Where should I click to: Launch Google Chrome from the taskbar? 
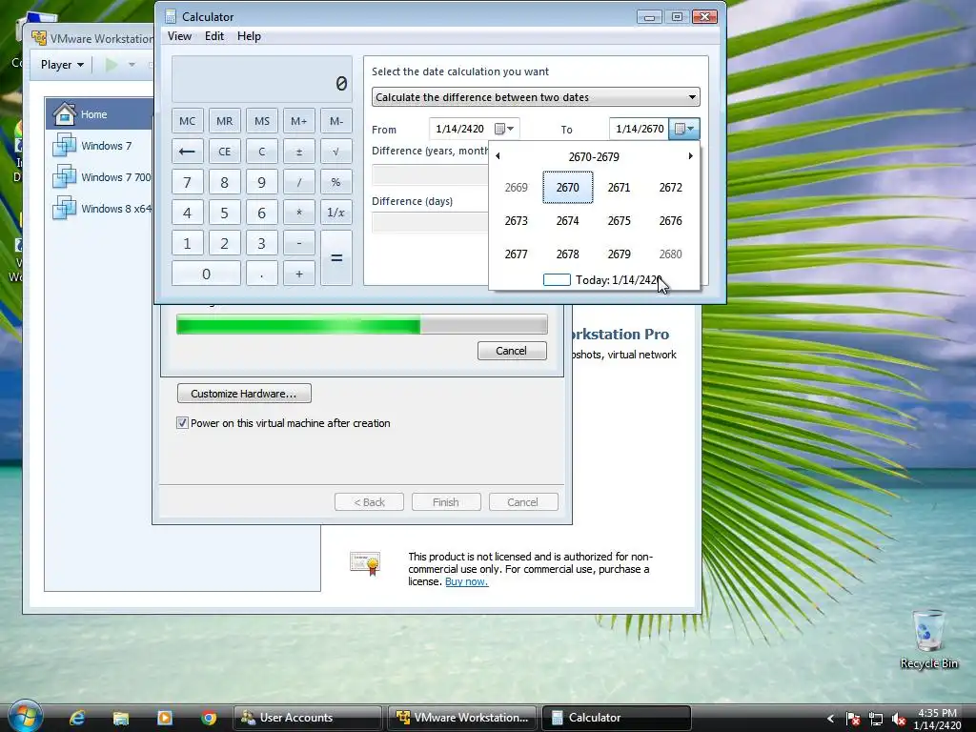point(209,718)
